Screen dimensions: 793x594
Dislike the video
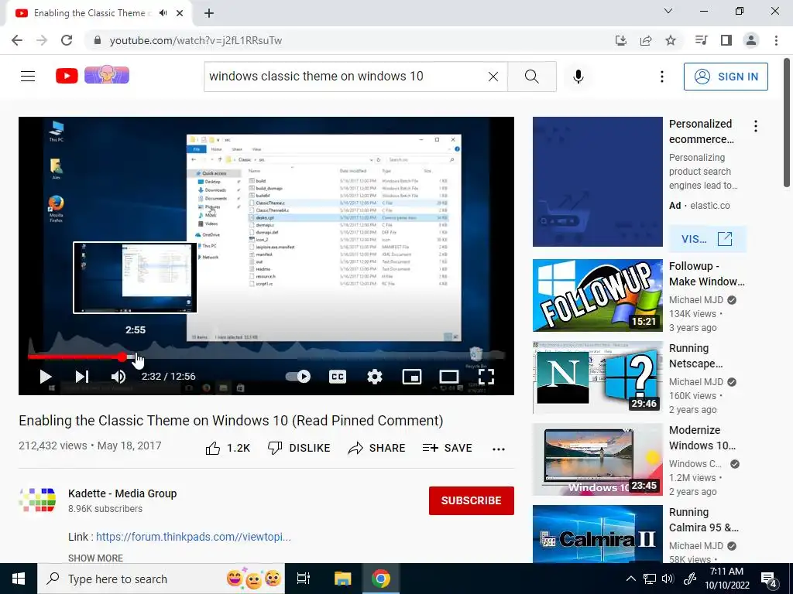[299, 448]
